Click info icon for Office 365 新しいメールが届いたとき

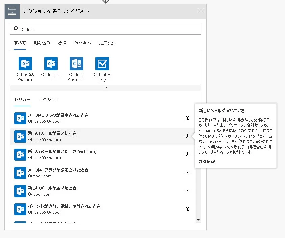[187, 136]
